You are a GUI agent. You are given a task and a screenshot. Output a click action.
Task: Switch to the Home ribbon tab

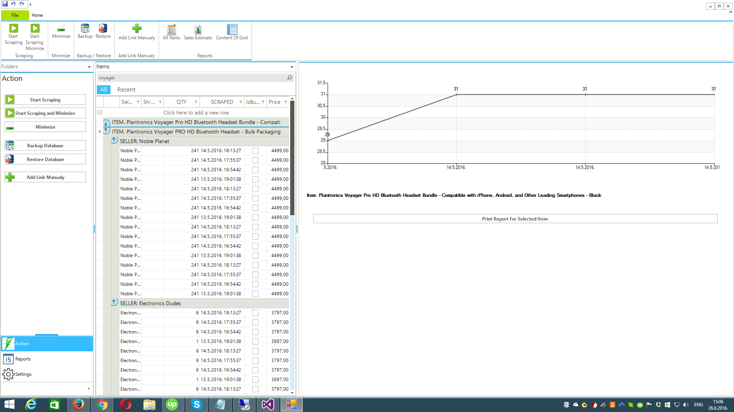coord(37,15)
